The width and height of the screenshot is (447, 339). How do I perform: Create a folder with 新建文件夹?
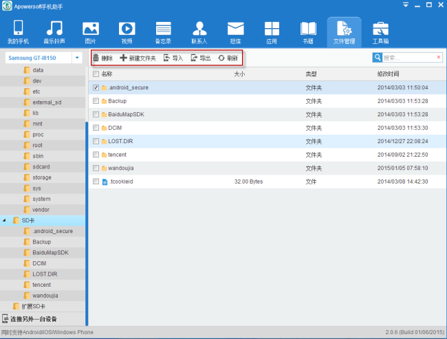[138, 58]
